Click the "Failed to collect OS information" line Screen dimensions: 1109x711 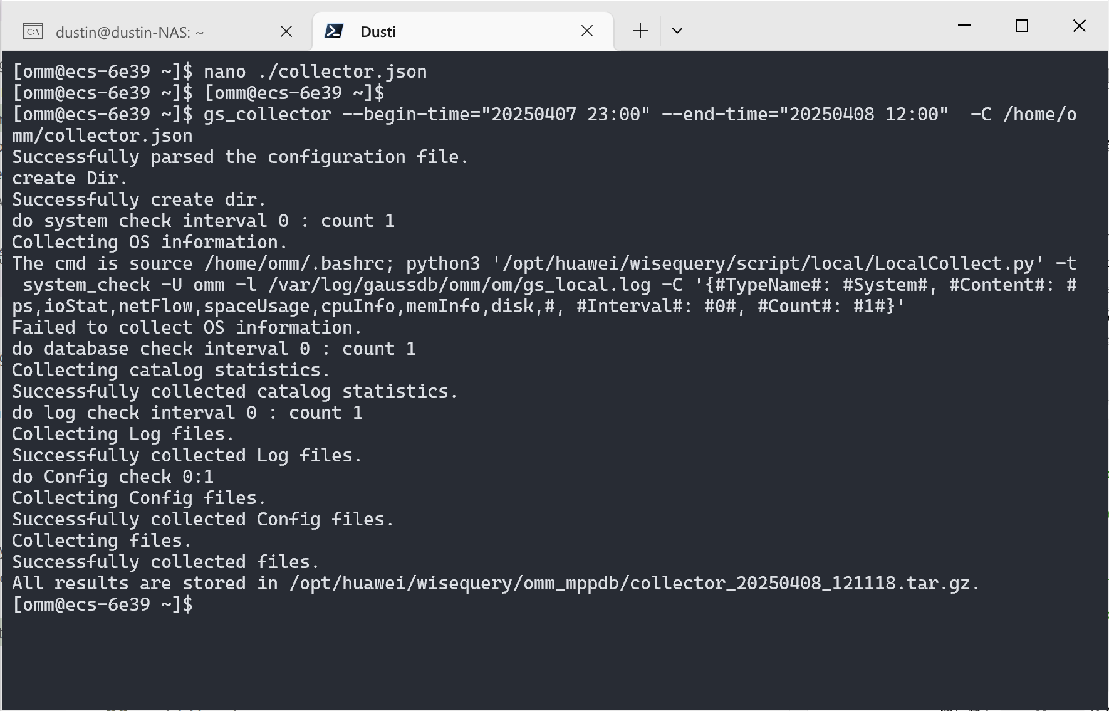coord(187,328)
